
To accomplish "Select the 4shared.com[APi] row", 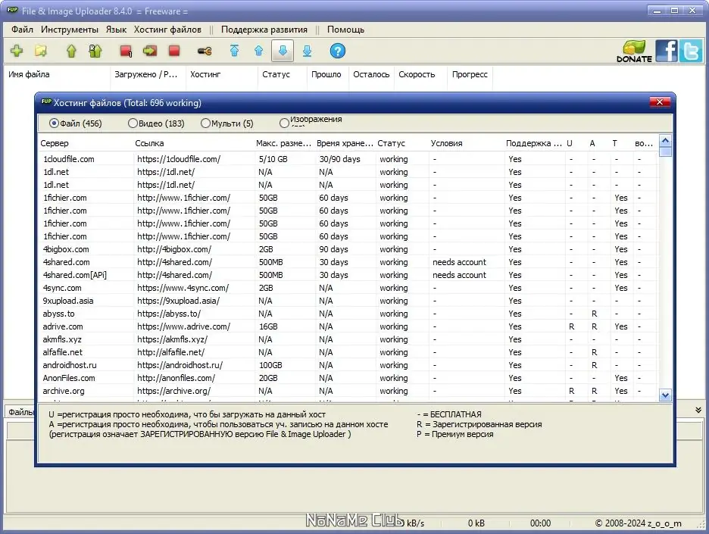I will click(x=347, y=275).
